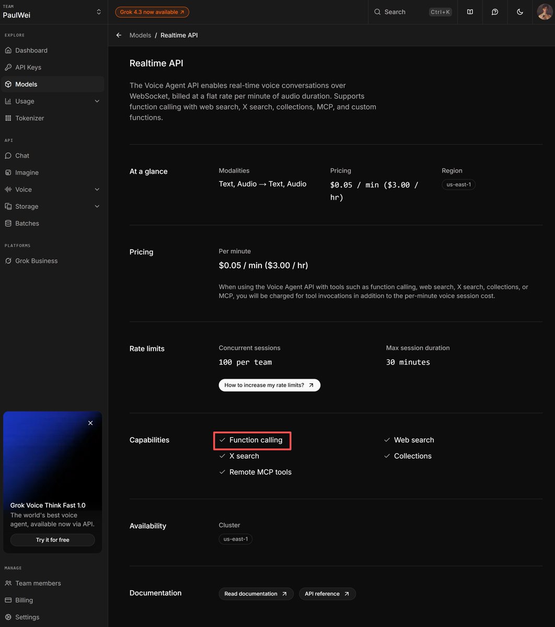Click the Settings gear icon
Viewport: 555px width, 627px height.
coord(8,617)
